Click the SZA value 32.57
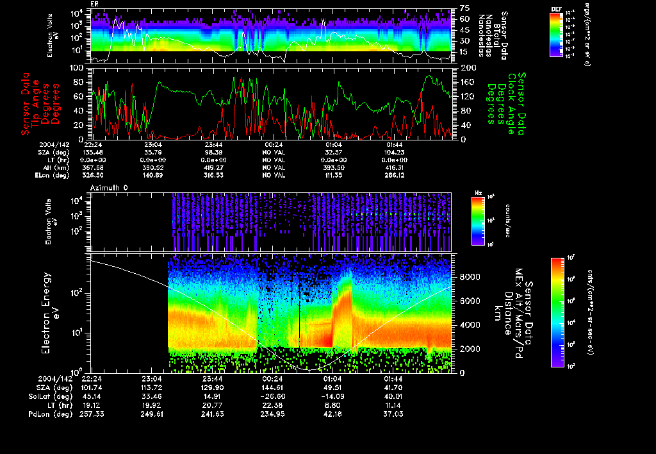Screen dimensions: 656x454 click(333, 153)
